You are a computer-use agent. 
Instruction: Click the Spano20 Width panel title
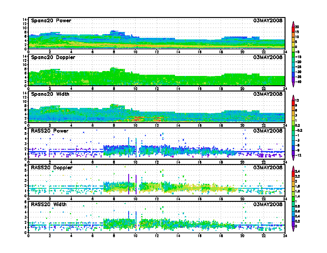[50, 94]
